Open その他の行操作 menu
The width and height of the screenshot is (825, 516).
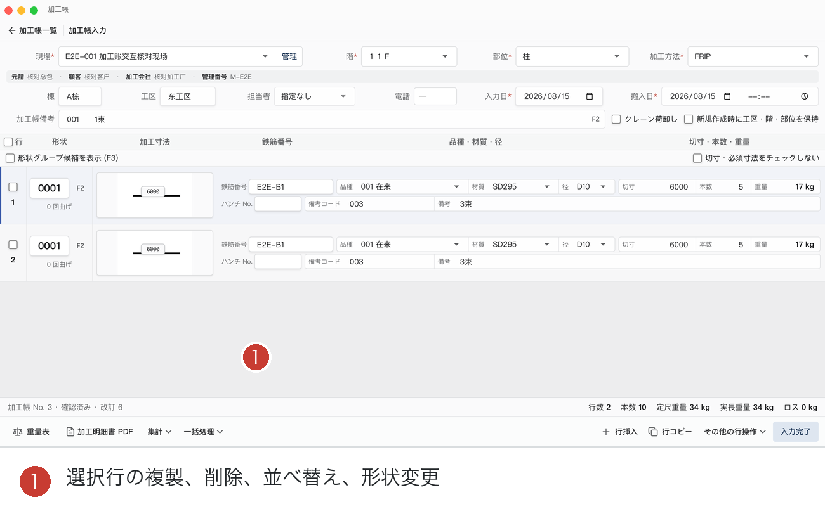(735, 432)
